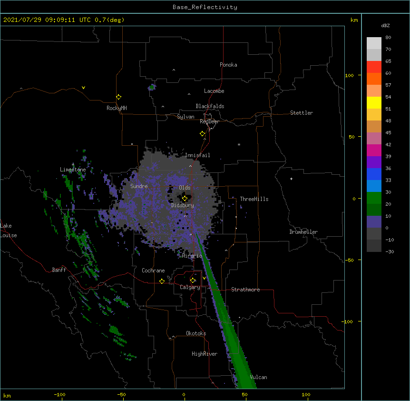
Task: Select the yellow diamond marker below Cochrane
Action: 162,281
